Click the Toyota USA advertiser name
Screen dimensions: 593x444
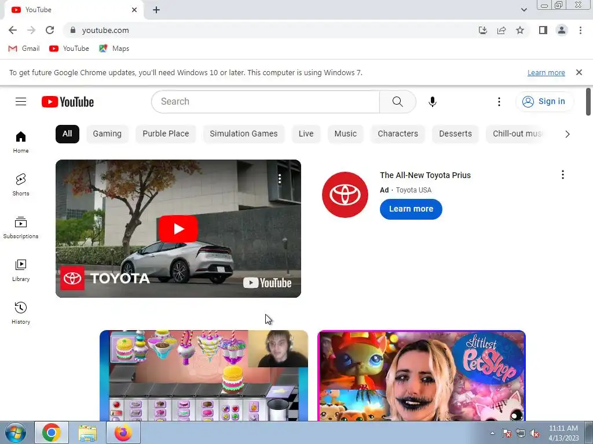coord(413,190)
